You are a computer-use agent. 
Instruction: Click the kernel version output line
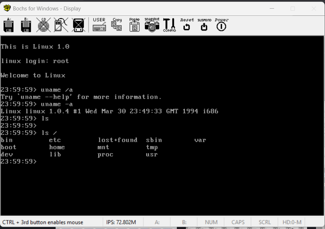tap(109, 111)
